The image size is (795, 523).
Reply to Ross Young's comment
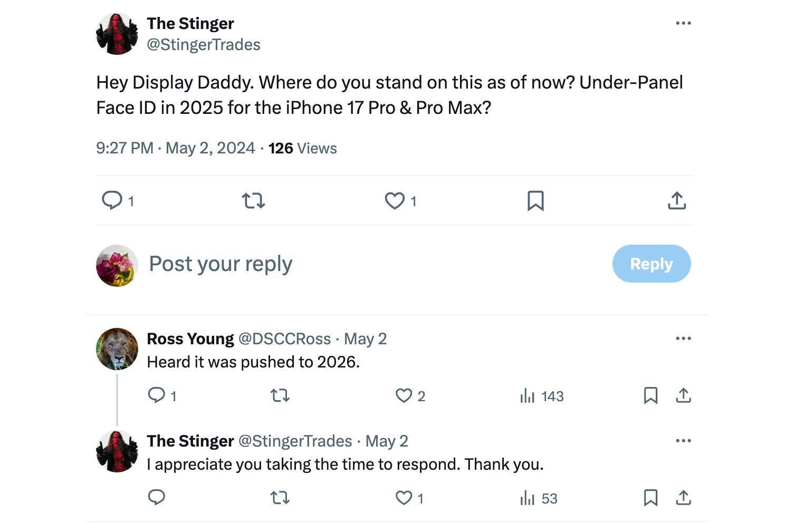coord(157,395)
